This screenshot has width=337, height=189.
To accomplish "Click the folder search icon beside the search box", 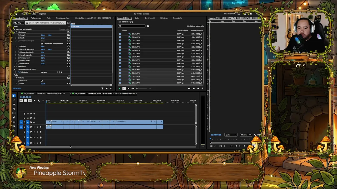I will (x=148, y=26).
